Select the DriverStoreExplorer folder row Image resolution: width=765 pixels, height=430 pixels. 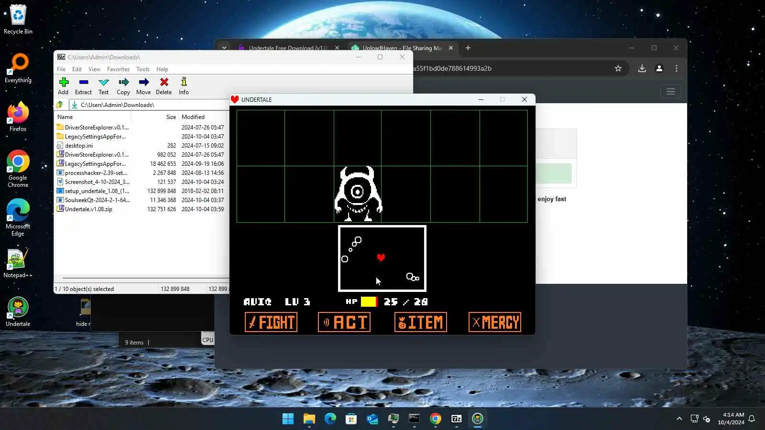[x=141, y=128]
